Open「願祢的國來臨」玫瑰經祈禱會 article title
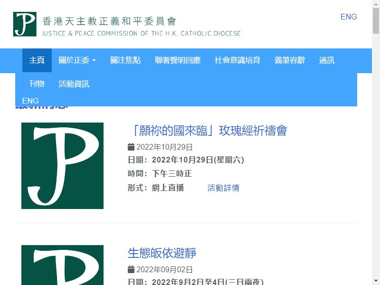This screenshot has height=285, width=380. [208, 131]
